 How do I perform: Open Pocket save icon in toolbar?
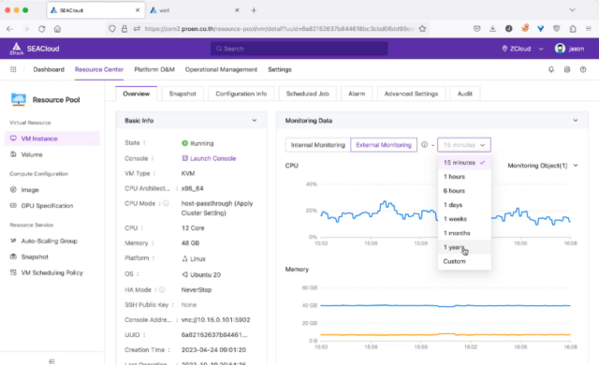click(x=476, y=29)
